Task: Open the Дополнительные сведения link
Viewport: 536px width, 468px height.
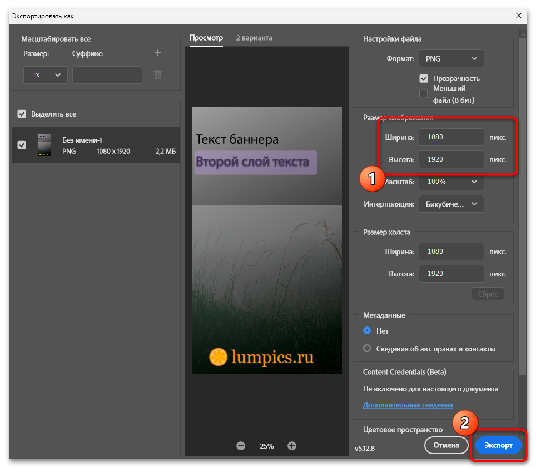Action: 408,405
